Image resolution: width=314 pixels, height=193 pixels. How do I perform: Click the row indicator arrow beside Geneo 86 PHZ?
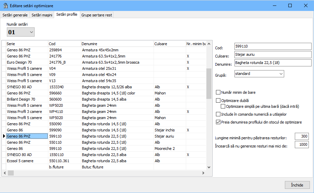[x=4, y=136]
